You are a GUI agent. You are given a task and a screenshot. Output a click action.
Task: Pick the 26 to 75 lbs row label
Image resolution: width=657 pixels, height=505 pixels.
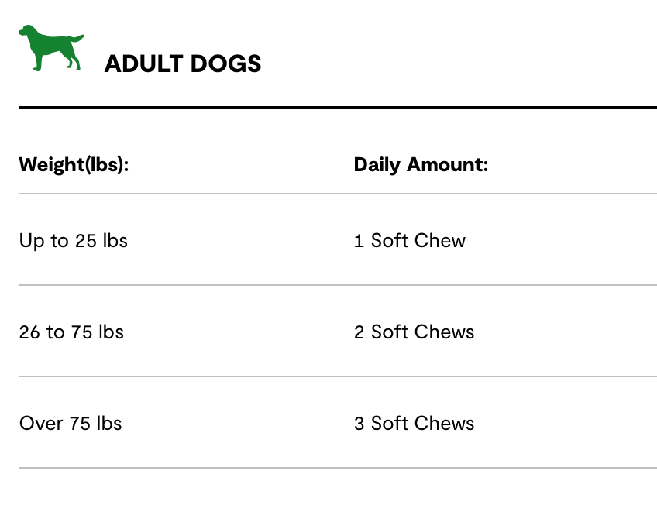pos(71,332)
